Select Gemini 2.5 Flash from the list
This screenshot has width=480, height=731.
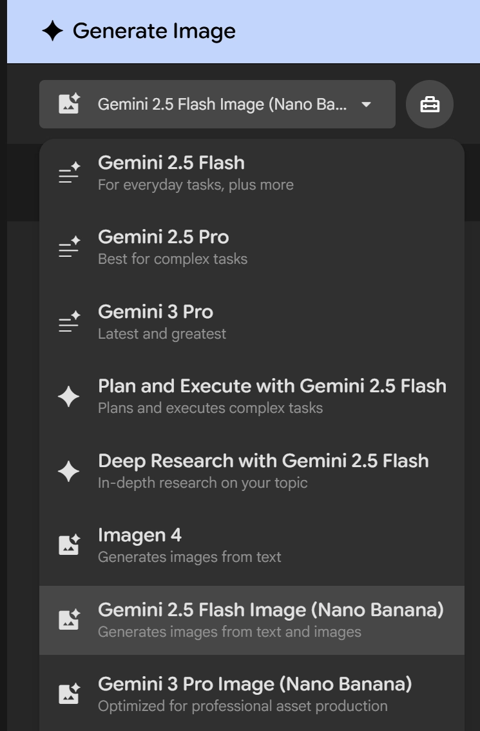click(251, 173)
